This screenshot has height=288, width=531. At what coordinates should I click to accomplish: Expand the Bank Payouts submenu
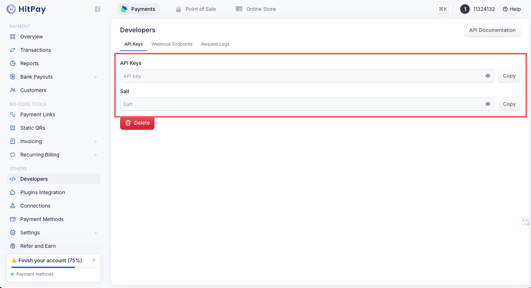coord(96,77)
